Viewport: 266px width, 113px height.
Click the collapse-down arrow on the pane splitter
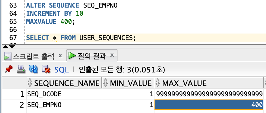[12, 46]
